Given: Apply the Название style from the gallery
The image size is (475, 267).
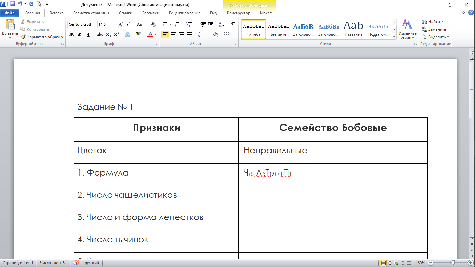Looking at the screenshot, I should [353, 29].
